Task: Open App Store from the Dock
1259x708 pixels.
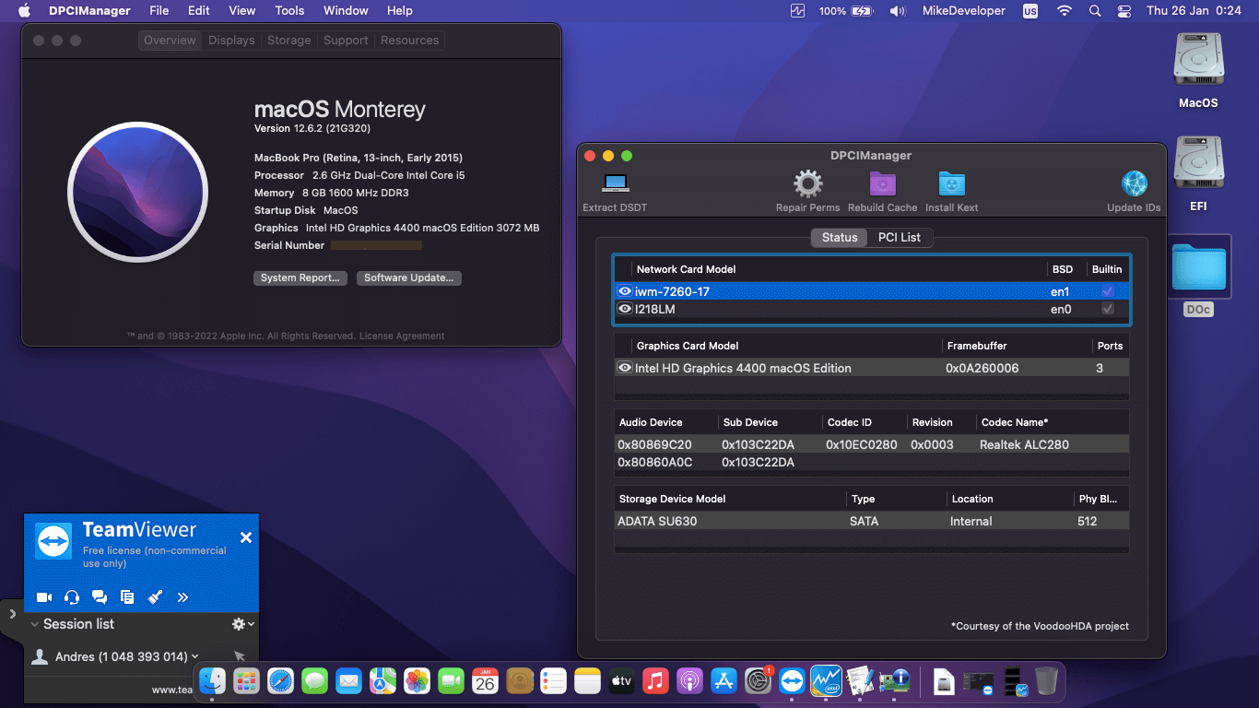Action: (724, 681)
